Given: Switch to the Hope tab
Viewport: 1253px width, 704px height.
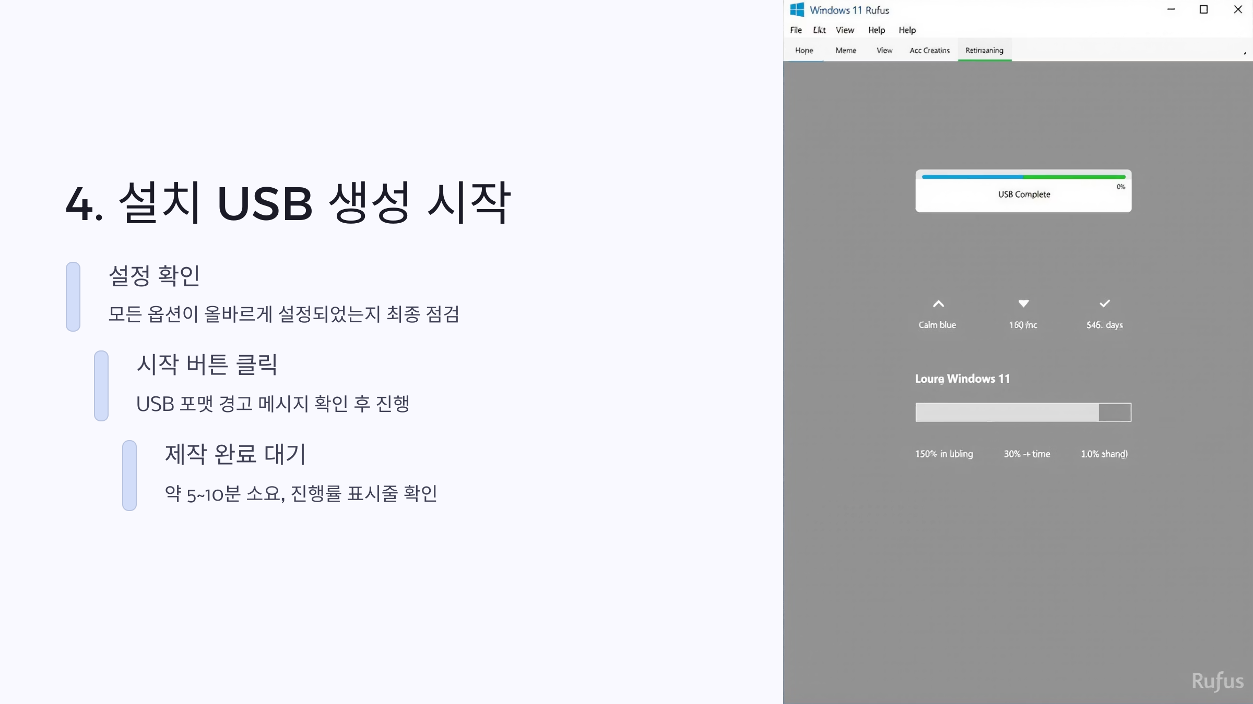Looking at the screenshot, I should [804, 51].
